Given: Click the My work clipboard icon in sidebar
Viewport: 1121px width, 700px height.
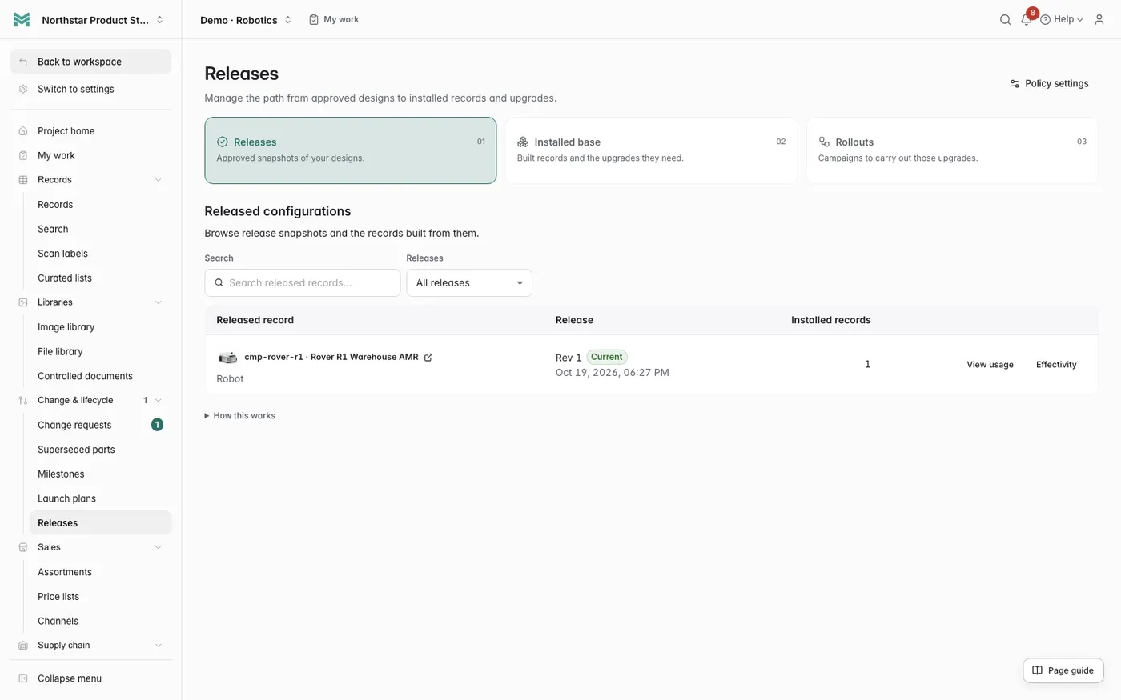Looking at the screenshot, I should pyautogui.click(x=23, y=156).
